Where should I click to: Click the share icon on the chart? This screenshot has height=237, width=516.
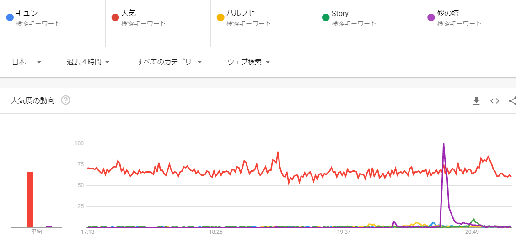pyautogui.click(x=512, y=101)
